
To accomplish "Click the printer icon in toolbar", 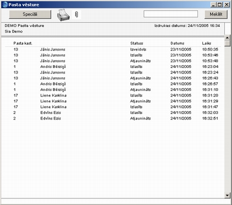I will point(63,15).
